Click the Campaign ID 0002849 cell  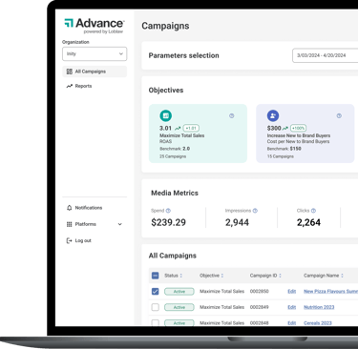[260, 307]
